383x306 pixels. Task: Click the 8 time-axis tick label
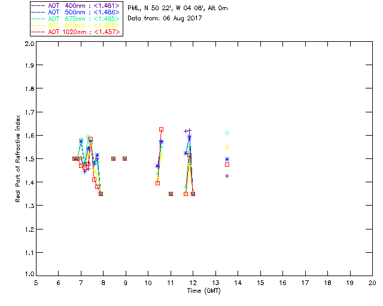coord(104,283)
